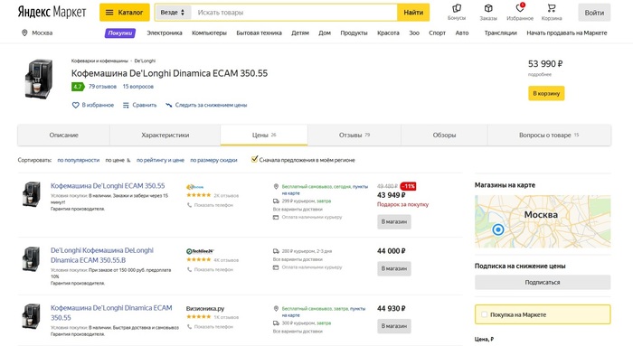Click the Москва location pin icon

[24, 33]
